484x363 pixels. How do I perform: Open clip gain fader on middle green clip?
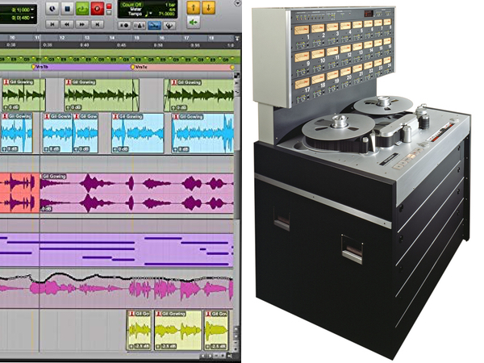click(68, 107)
